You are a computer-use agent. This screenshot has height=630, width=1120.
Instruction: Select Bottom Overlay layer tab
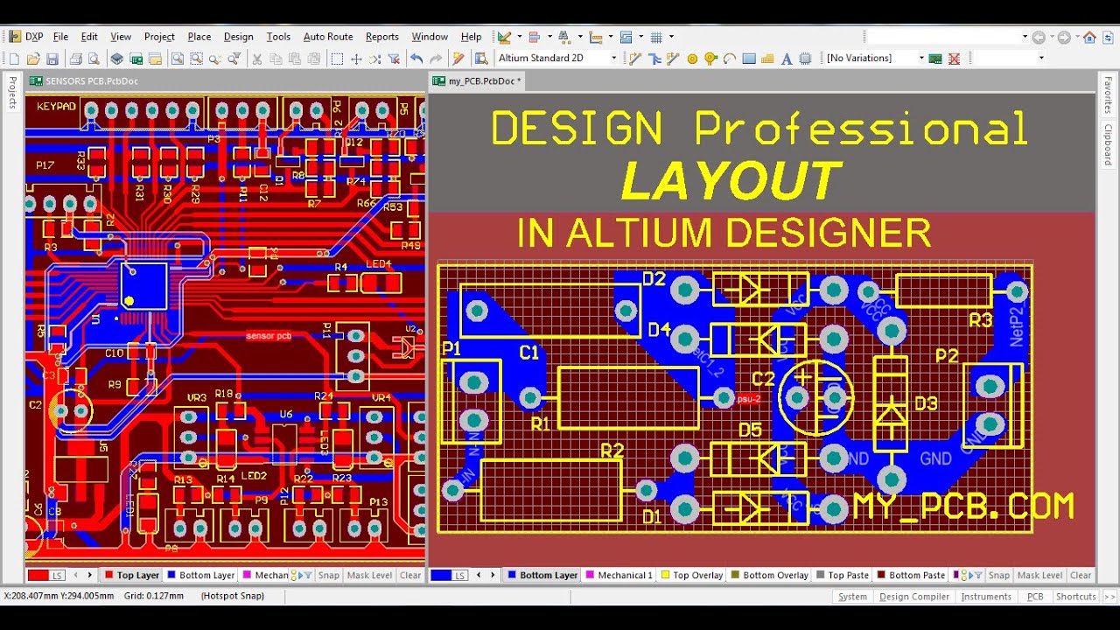point(770,575)
